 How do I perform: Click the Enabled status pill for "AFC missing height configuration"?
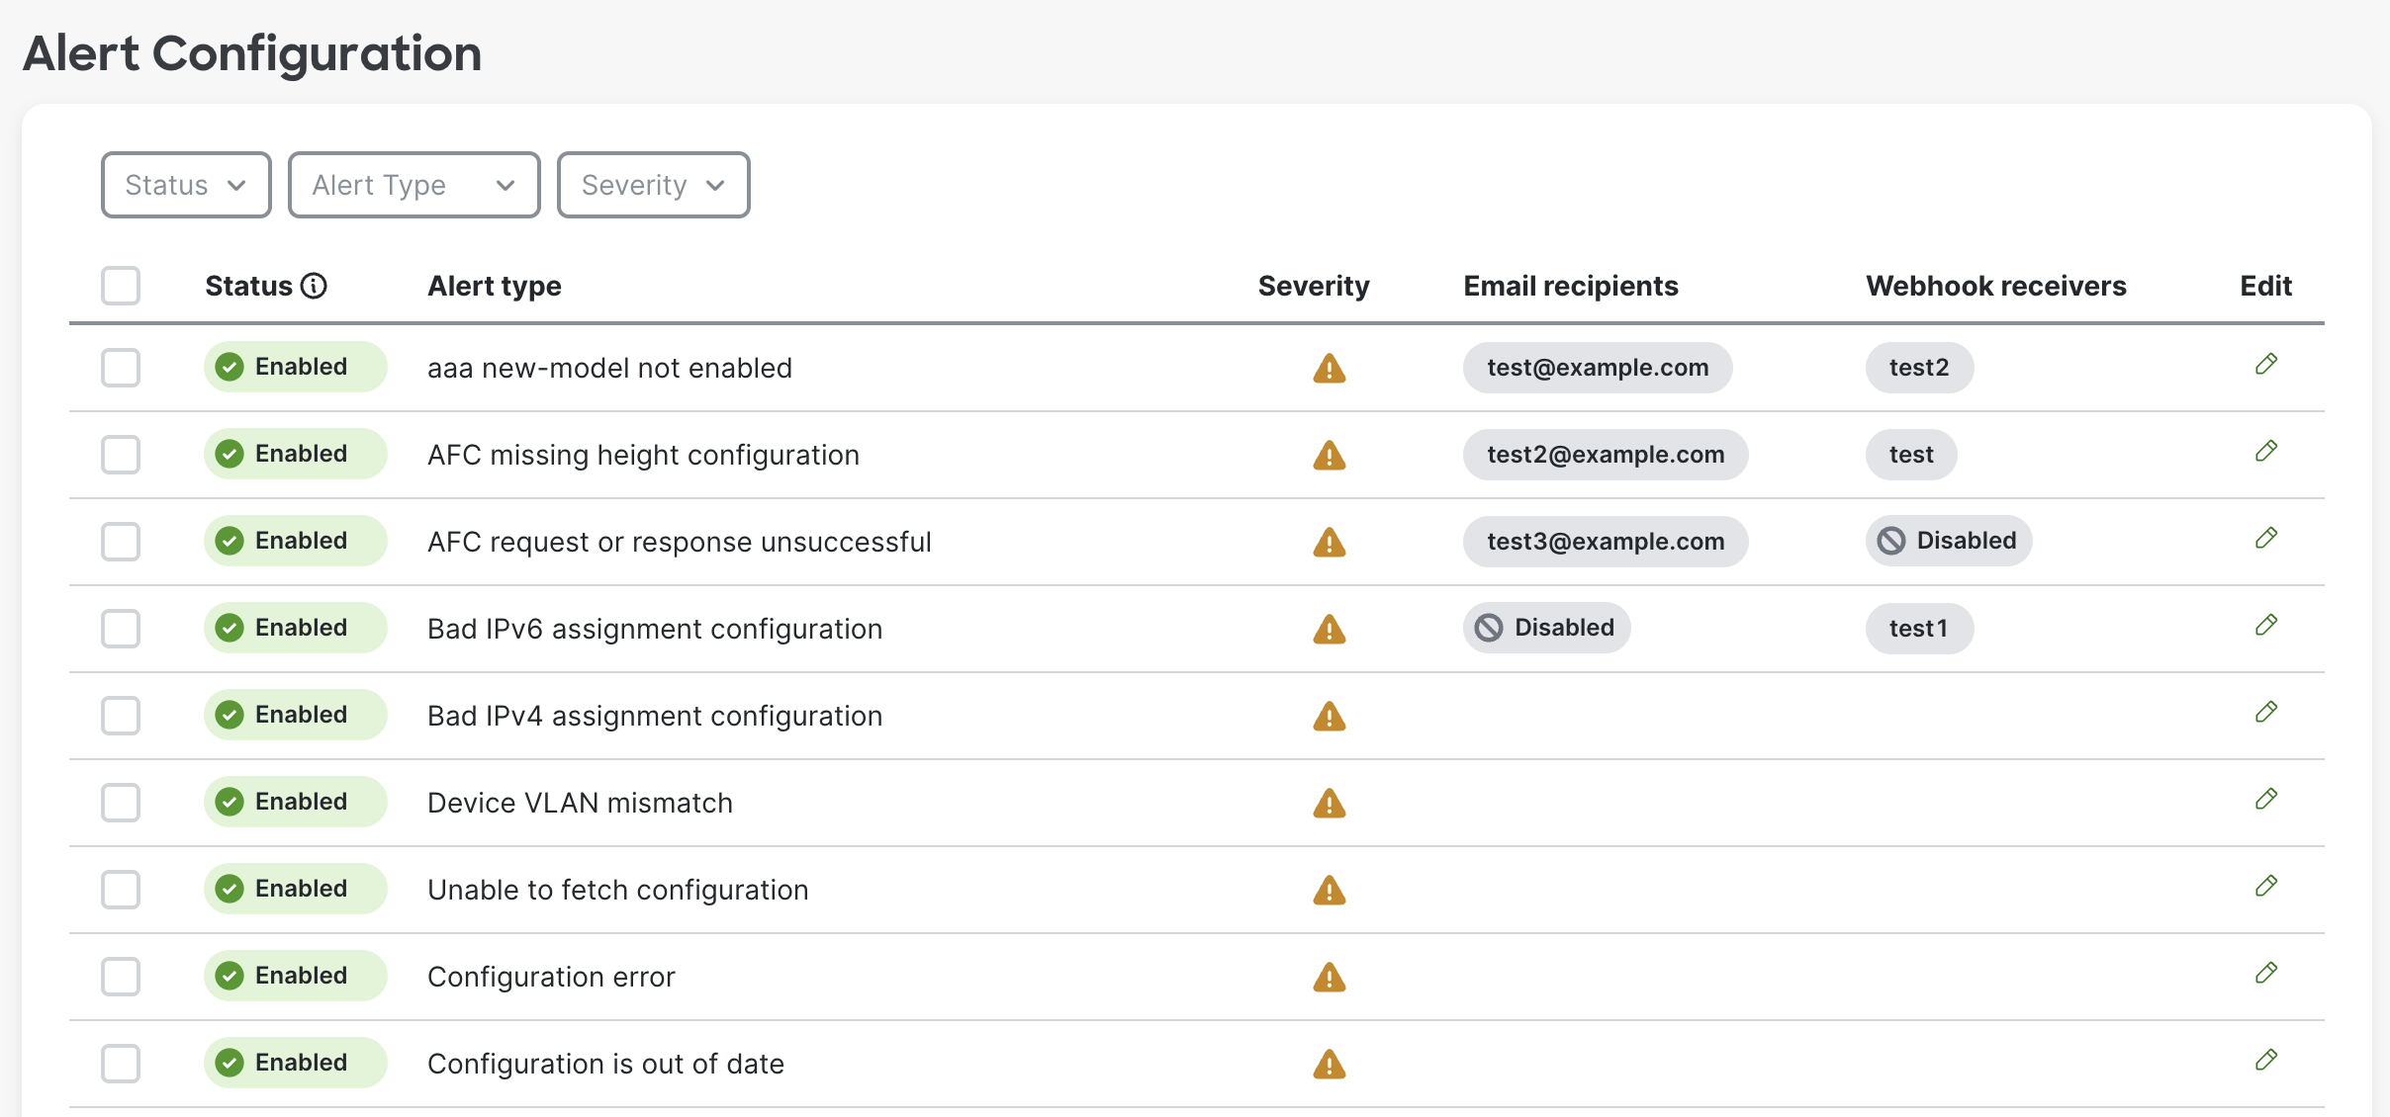pyautogui.click(x=295, y=454)
